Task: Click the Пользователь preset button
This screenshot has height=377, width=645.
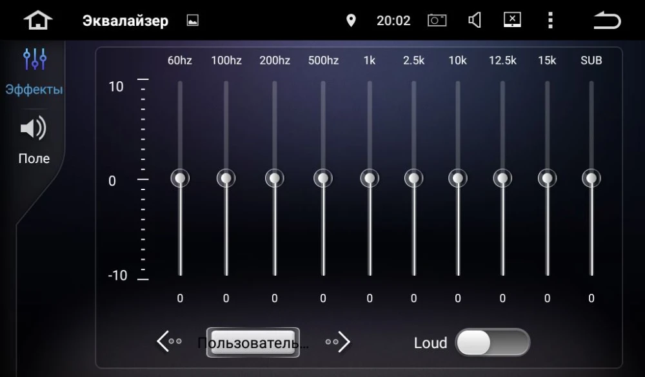Action: 253,342
